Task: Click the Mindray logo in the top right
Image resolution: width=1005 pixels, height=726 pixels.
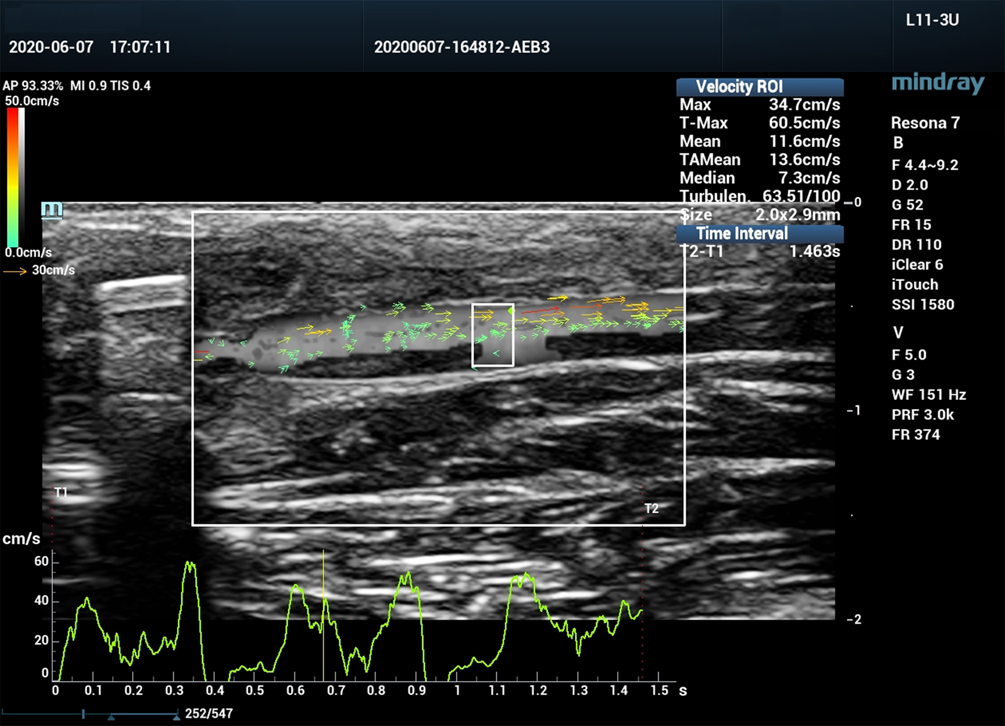Action: (x=938, y=84)
